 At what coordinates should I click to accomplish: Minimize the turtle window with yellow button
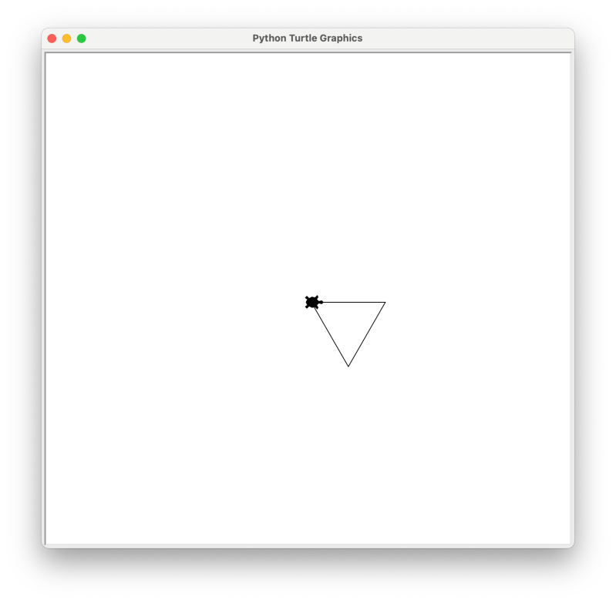[x=67, y=39]
